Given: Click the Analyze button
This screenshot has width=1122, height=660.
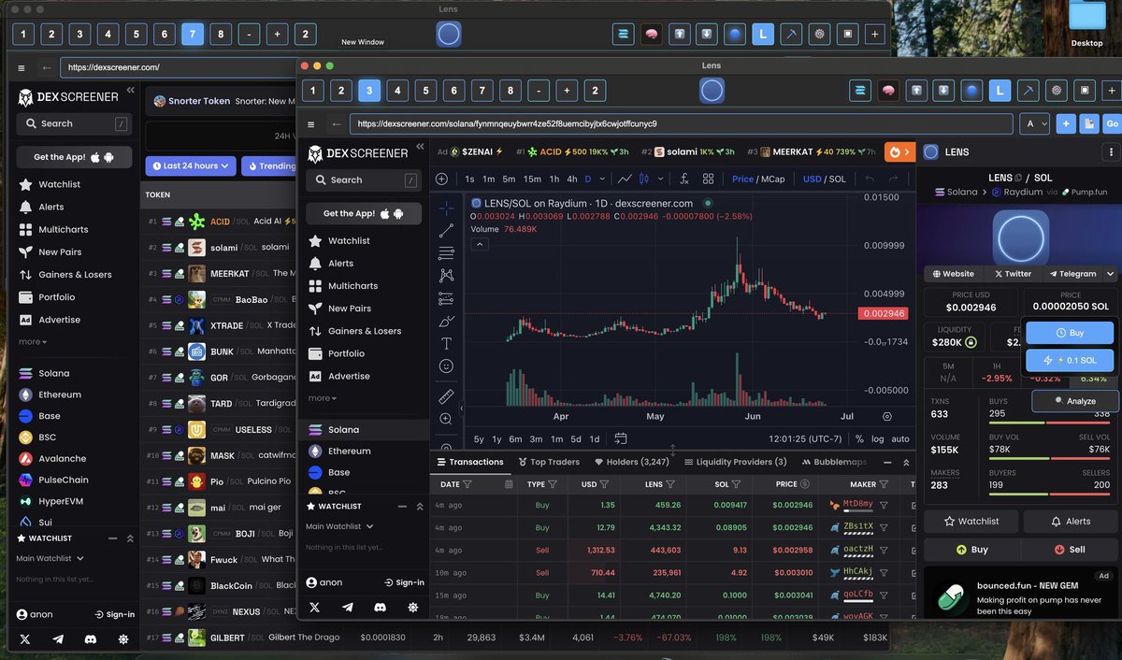Looking at the screenshot, I should click(x=1075, y=401).
